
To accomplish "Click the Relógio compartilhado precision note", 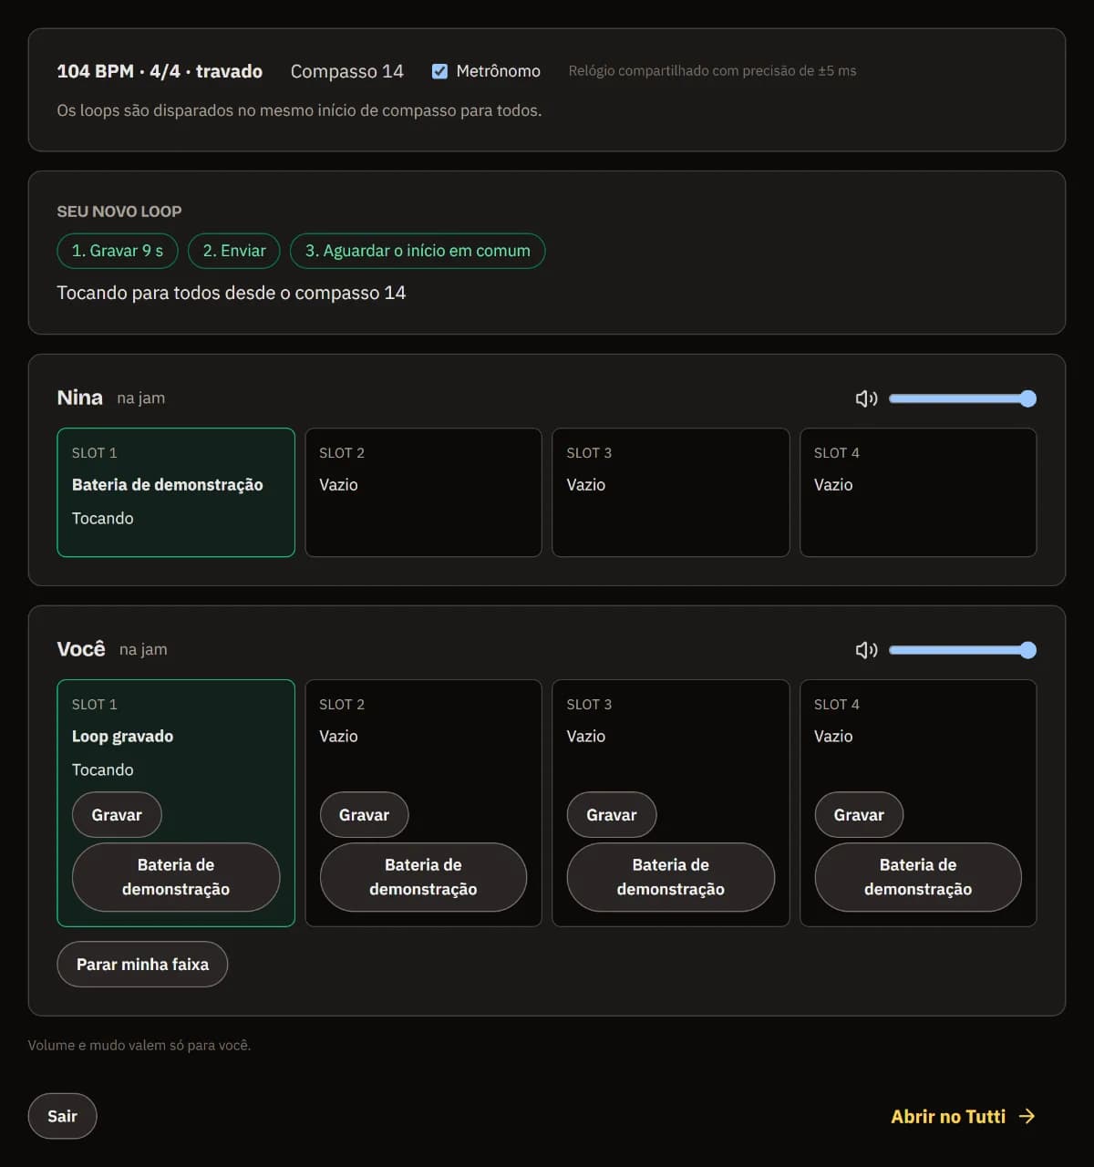I will [712, 71].
